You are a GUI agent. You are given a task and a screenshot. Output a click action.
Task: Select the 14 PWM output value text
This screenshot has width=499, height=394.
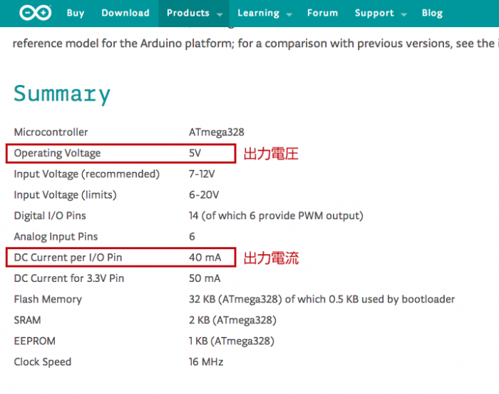(276, 216)
